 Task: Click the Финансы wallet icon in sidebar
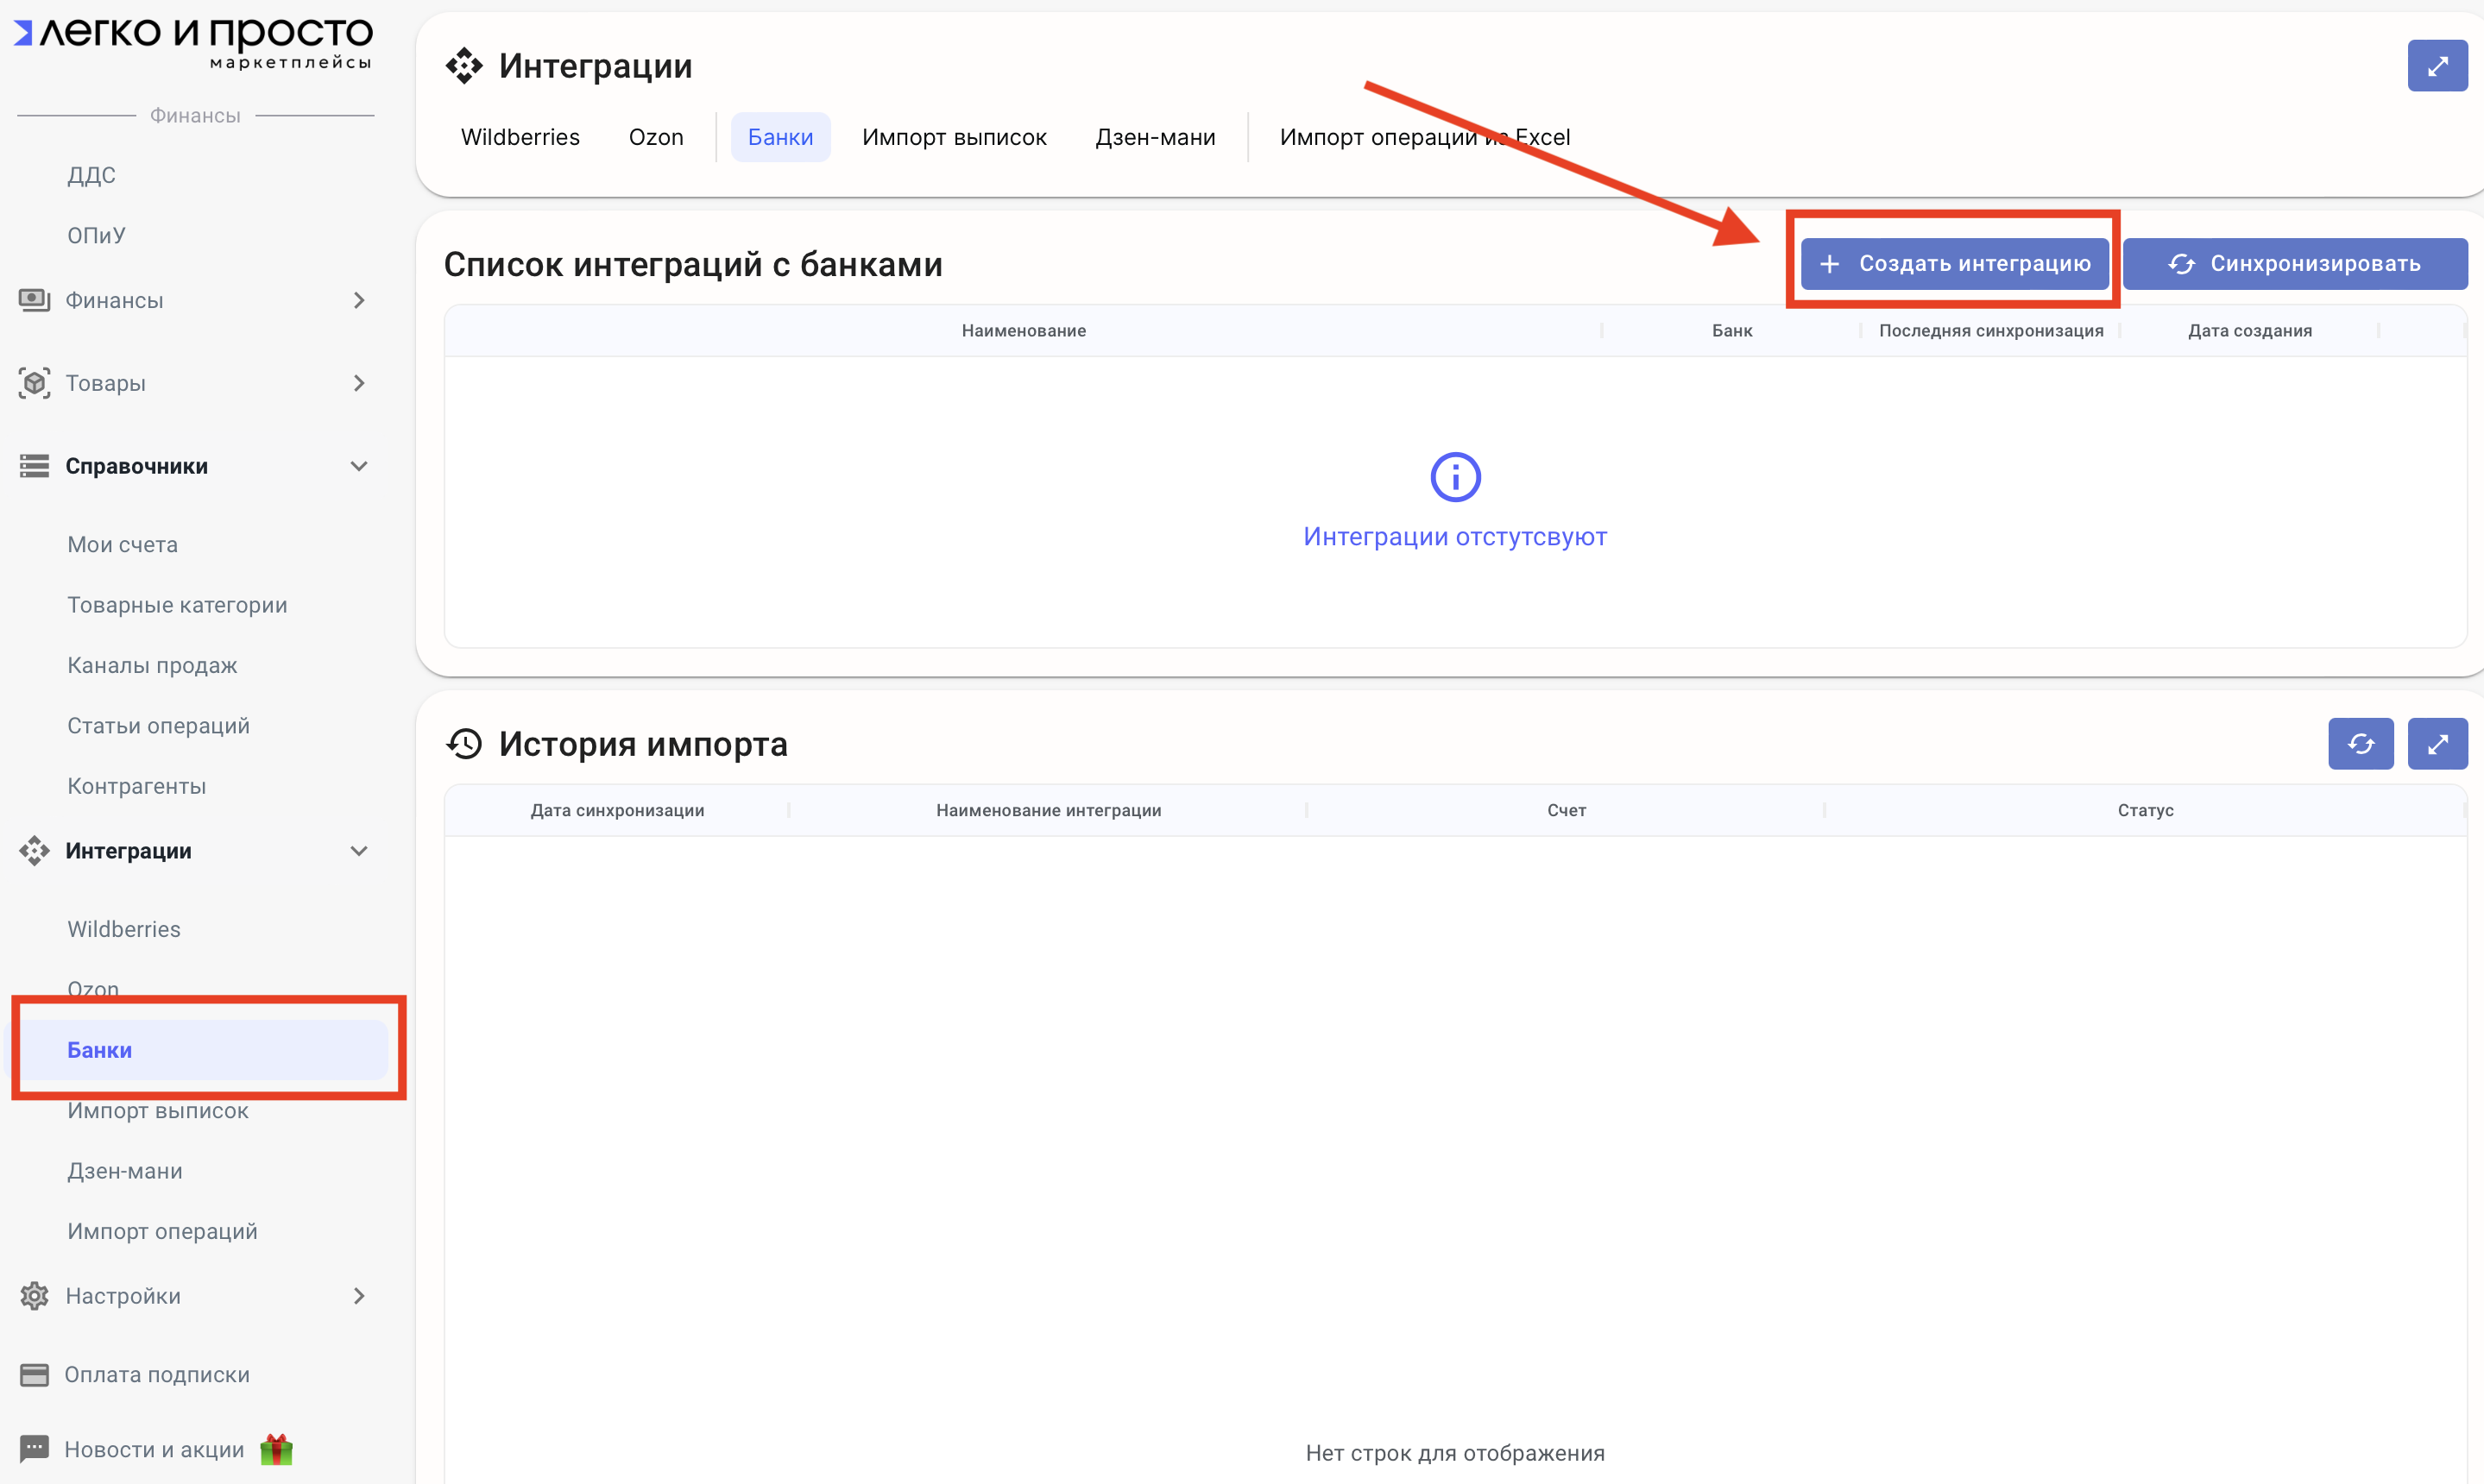(34, 300)
